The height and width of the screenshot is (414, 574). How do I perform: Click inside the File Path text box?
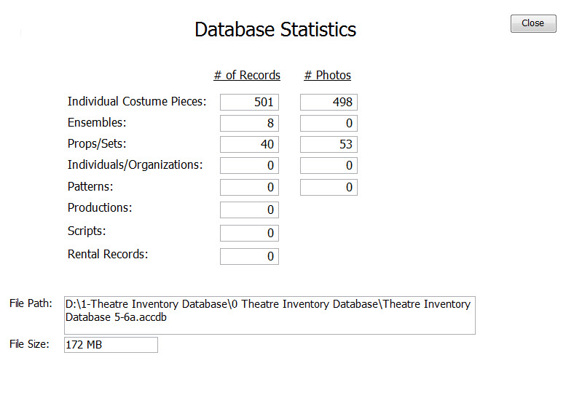tap(270, 315)
